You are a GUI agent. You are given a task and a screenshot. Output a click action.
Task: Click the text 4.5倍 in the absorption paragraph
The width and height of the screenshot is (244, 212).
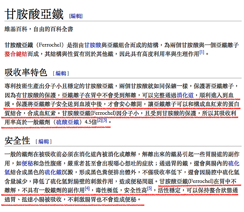[91, 122]
